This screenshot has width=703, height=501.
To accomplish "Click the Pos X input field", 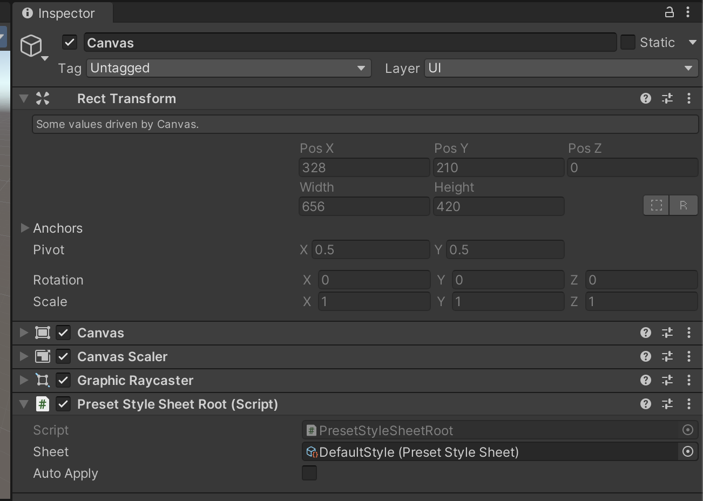I will click(x=363, y=167).
